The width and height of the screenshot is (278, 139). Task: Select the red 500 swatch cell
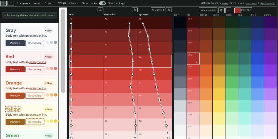193,83
